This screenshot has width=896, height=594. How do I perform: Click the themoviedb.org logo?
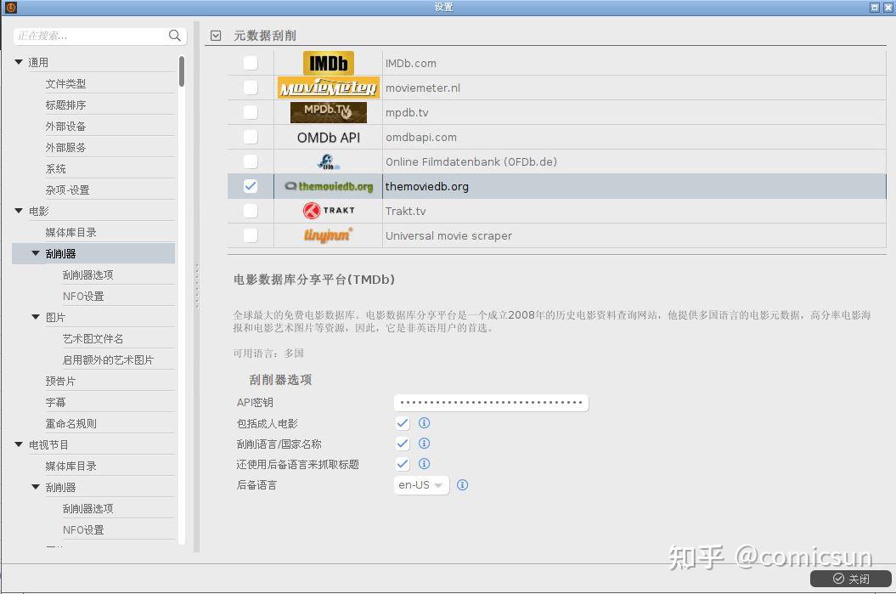[x=328, y=185]
